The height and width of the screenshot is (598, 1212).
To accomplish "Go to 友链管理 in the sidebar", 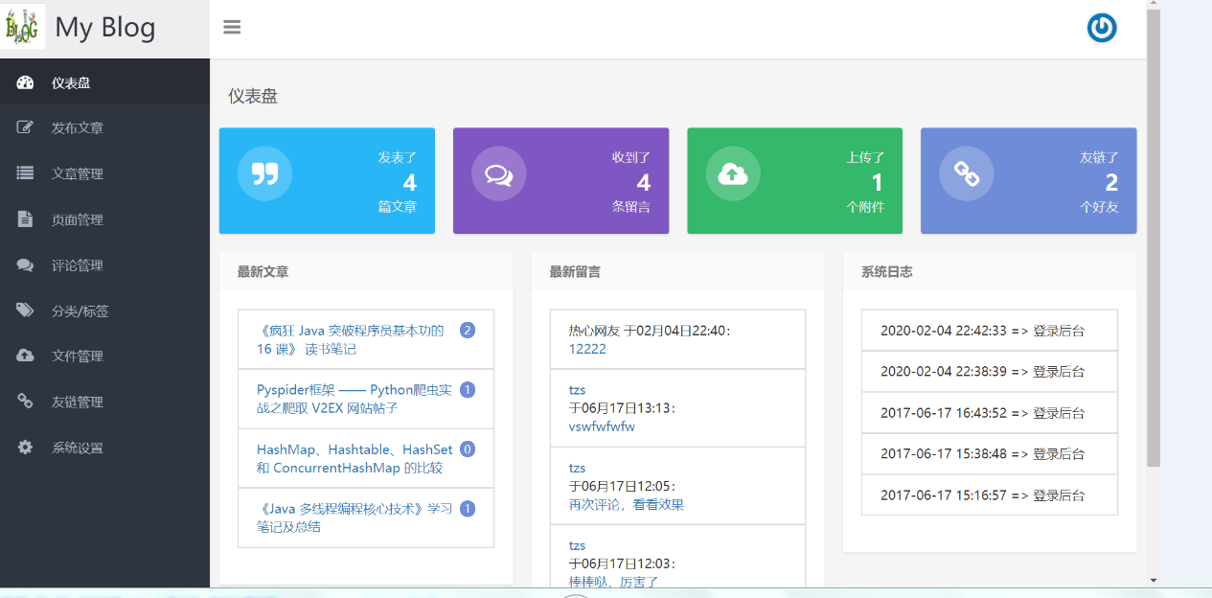I will [104, 402].
